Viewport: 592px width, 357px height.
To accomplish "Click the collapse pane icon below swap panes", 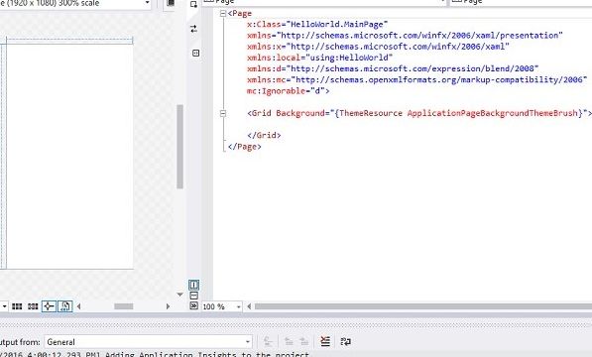I will click(x=195, y=54).
